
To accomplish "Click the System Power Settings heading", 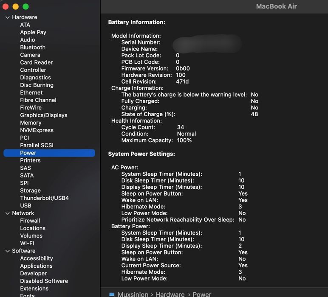I will (141, 154).
